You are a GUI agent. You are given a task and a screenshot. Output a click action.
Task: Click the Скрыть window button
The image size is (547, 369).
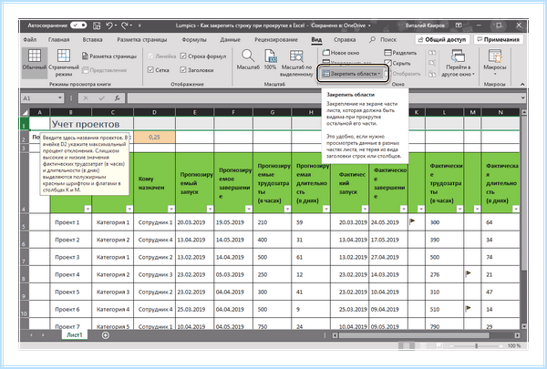click(x=397, y=63)
